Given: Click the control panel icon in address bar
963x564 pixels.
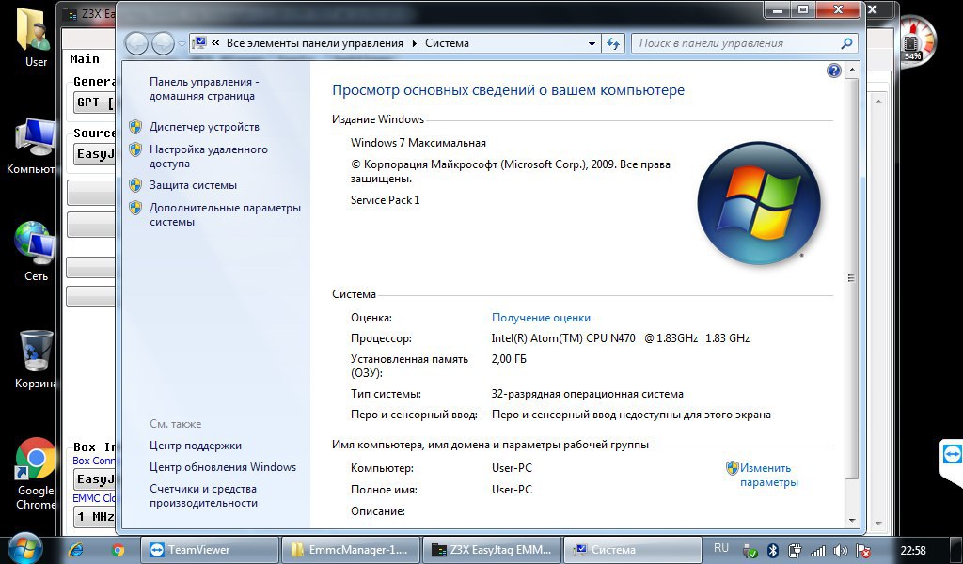Looking at the screenshot, I should coord(199,43).
